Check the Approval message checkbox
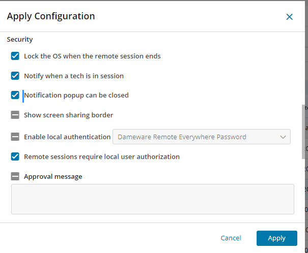 pos(15,176)
